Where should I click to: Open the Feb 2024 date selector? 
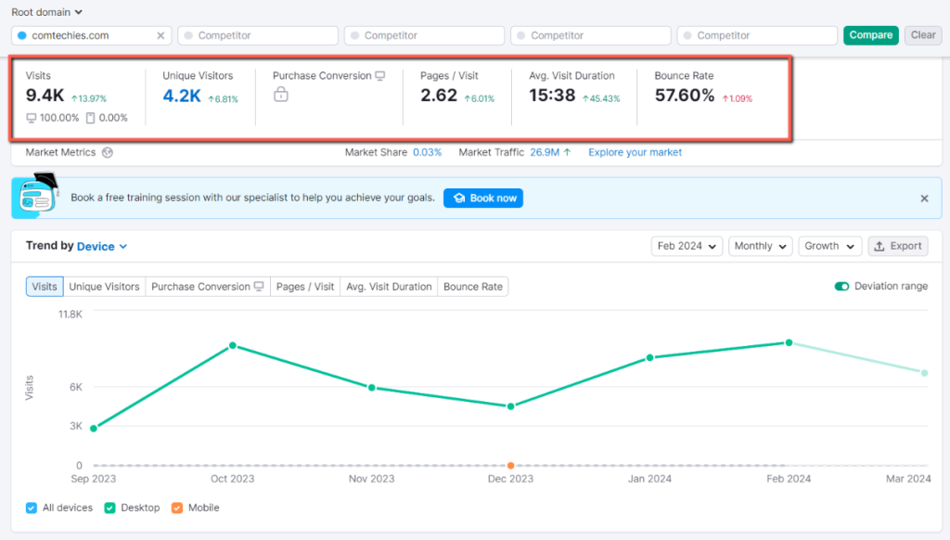click(687, 246)
